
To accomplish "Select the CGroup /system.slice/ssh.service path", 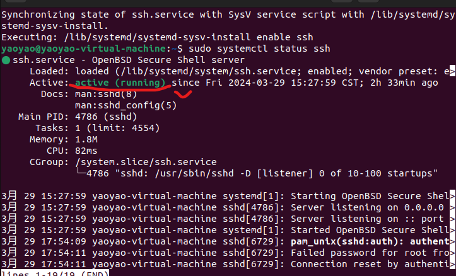I will click(146, 162).
